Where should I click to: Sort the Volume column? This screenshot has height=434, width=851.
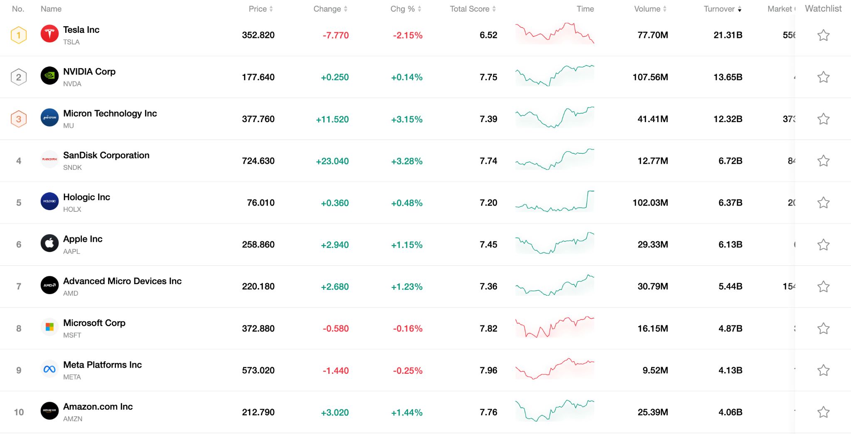point(647,9)
